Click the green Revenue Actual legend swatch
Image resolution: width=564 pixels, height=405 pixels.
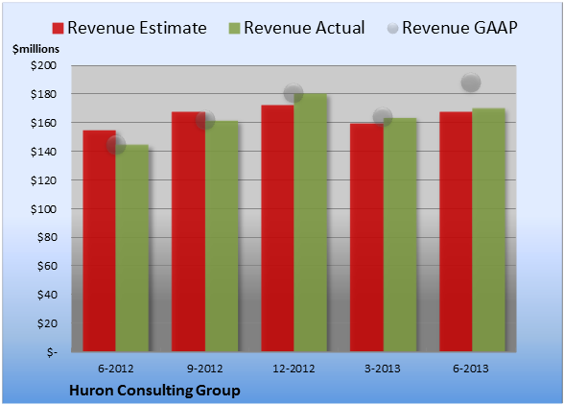tap(234, 28)
